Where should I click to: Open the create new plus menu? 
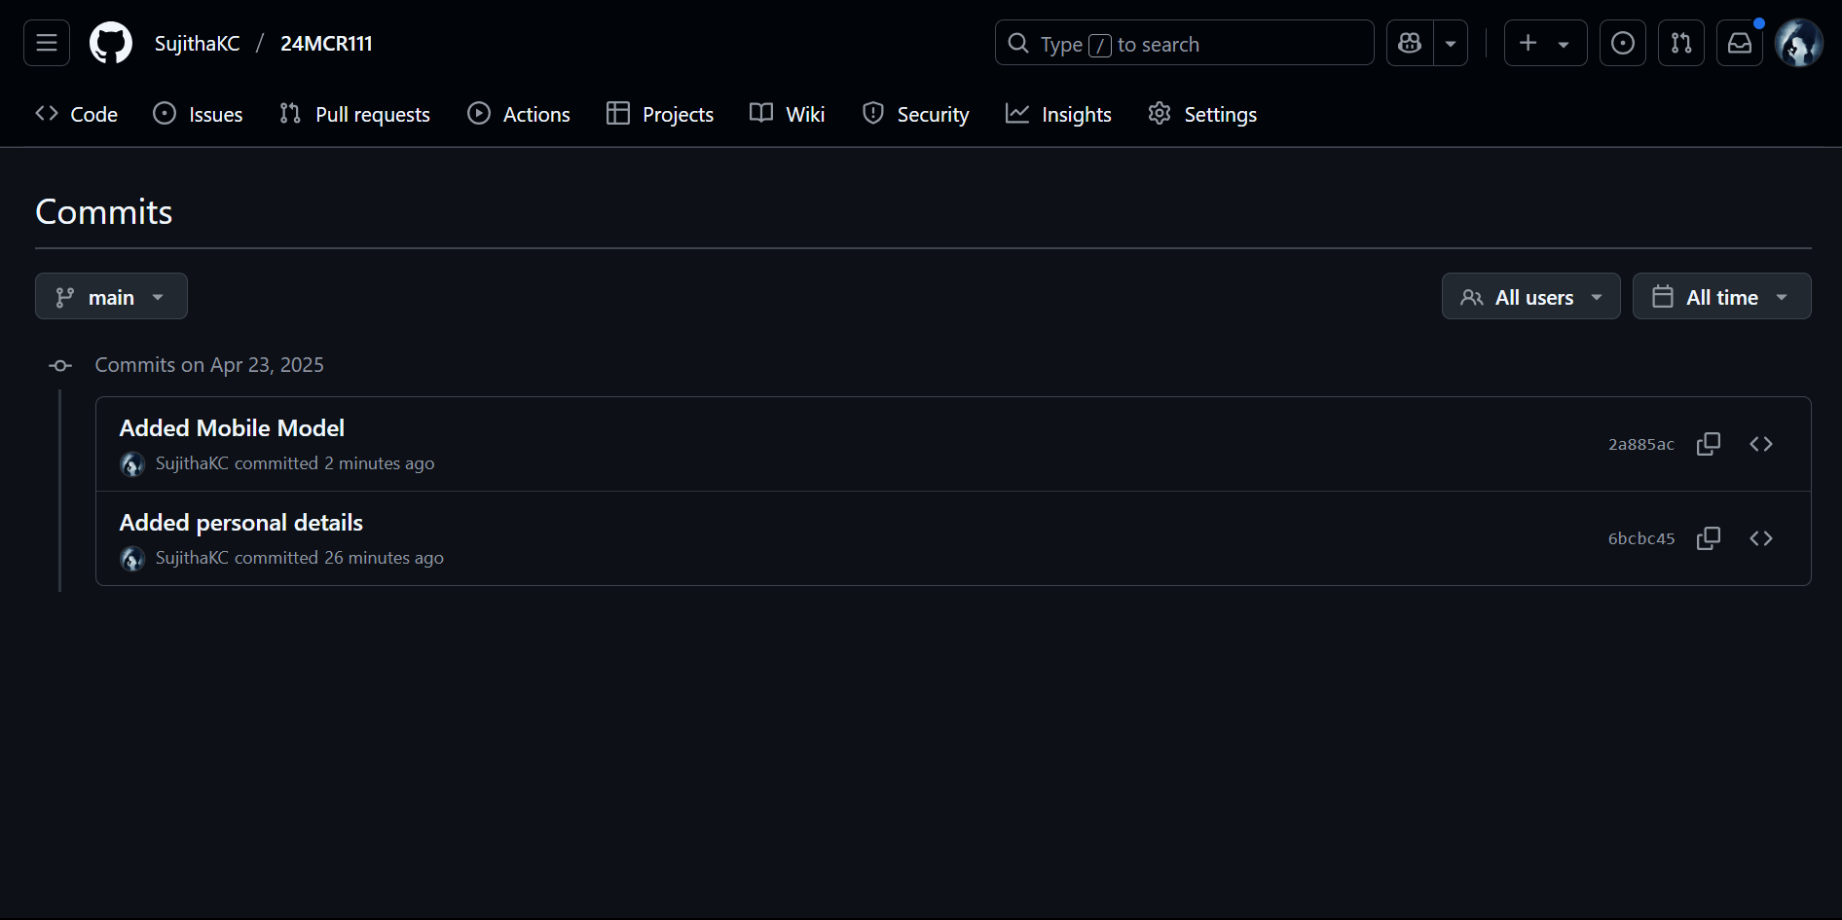pos(1546,43)
